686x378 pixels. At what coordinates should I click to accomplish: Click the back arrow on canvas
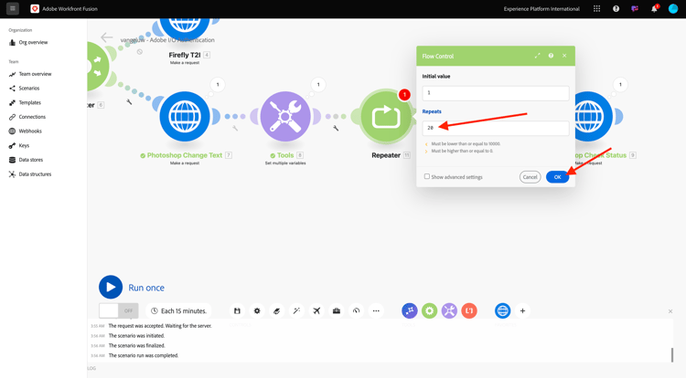pyautogui.click(x=106, y=37)
